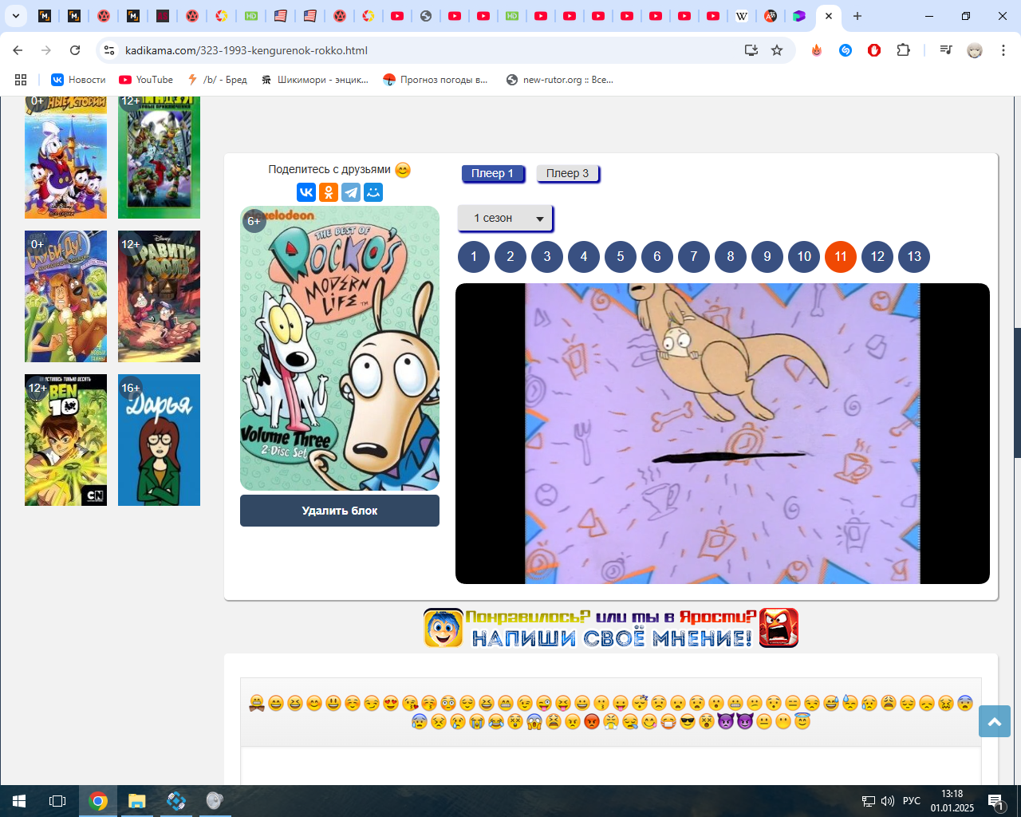Select episode 4
Screen dimensions: 1021x817
point(584,256)
